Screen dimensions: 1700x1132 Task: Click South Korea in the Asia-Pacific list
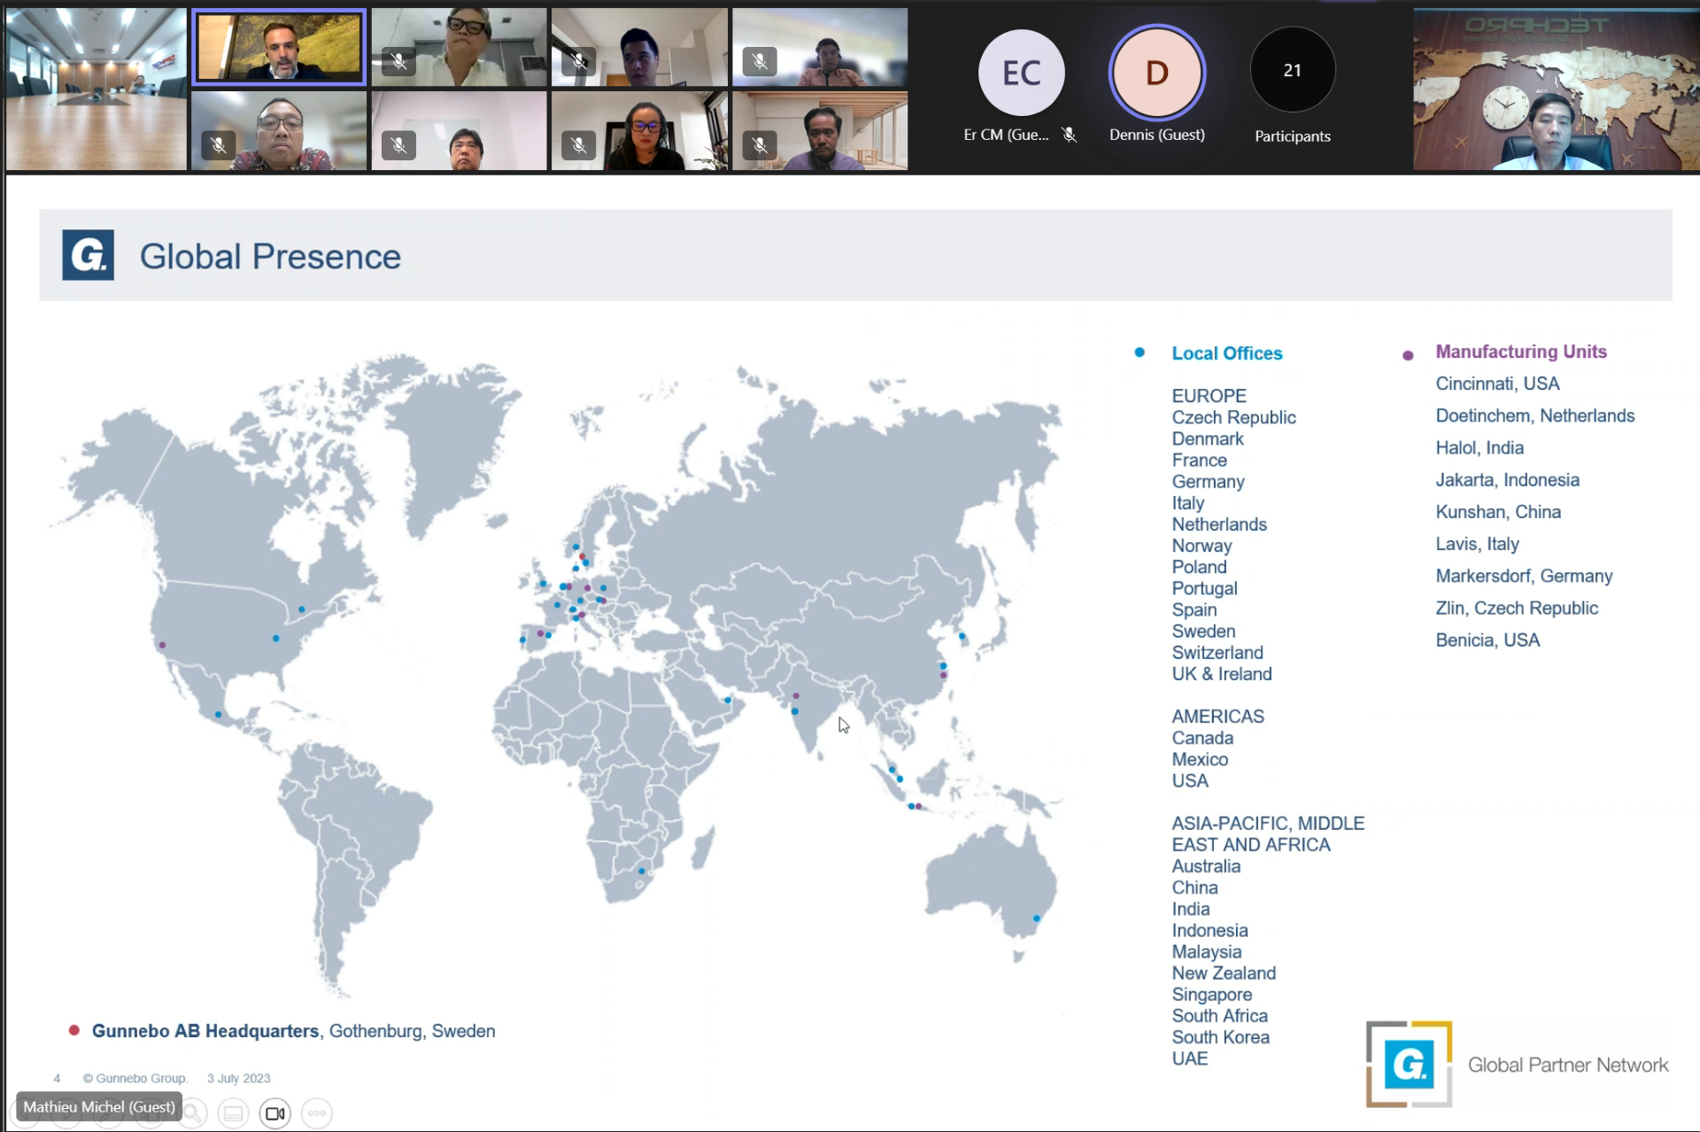coord(1220,1037)
